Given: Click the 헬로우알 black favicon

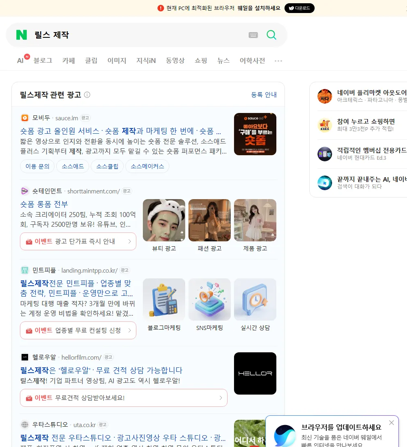Looking at the screenshot, I should click(x=25, y=357).
